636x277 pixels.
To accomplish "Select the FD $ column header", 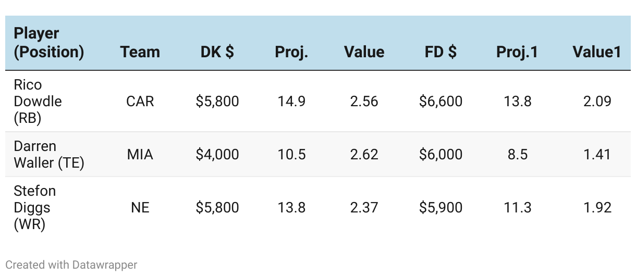I will pyautogui.click(x=441, y=52).
